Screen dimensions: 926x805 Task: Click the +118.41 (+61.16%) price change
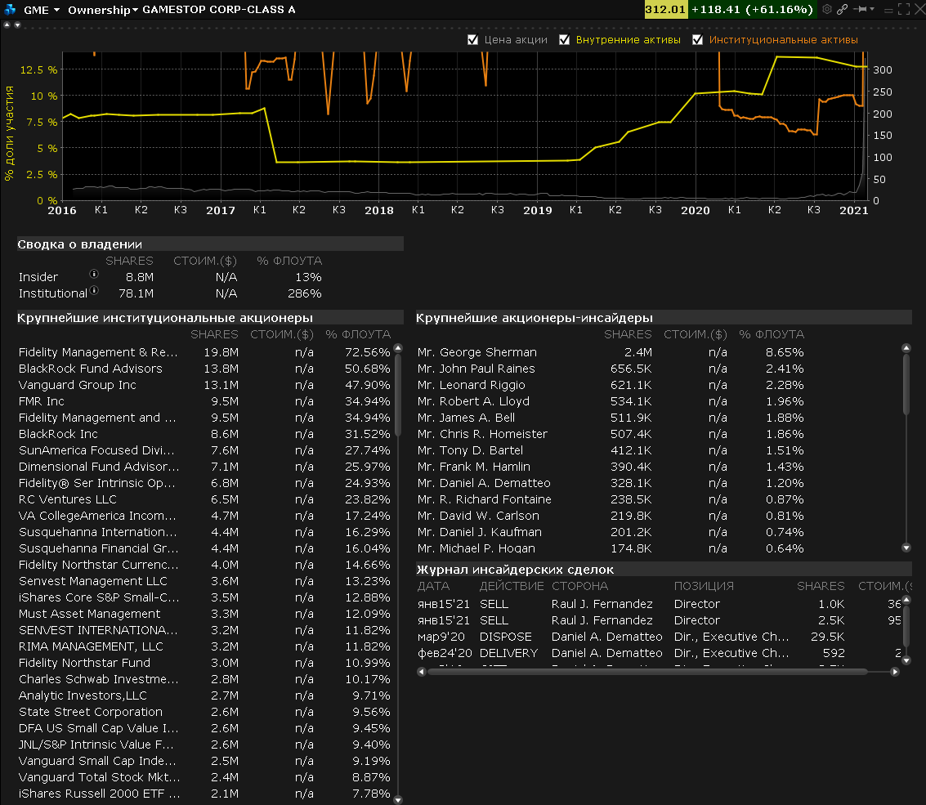tap(753, 10)
